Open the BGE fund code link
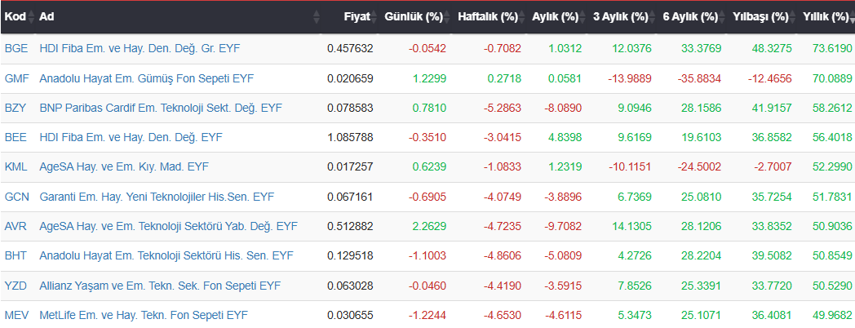Image resolution: width=855 pixels, height=328 pixels. [15, 49]
